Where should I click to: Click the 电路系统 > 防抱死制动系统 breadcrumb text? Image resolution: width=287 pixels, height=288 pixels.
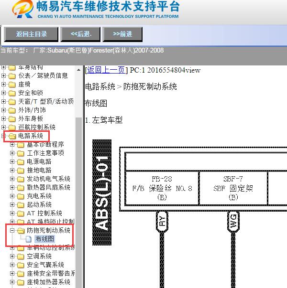(x=131, y=86)
